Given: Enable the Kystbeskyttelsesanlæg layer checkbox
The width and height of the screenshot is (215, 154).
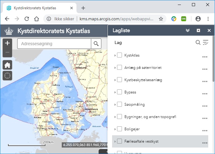Looking at the screenshot, I should pyautogui.click(x=119, y=80).
